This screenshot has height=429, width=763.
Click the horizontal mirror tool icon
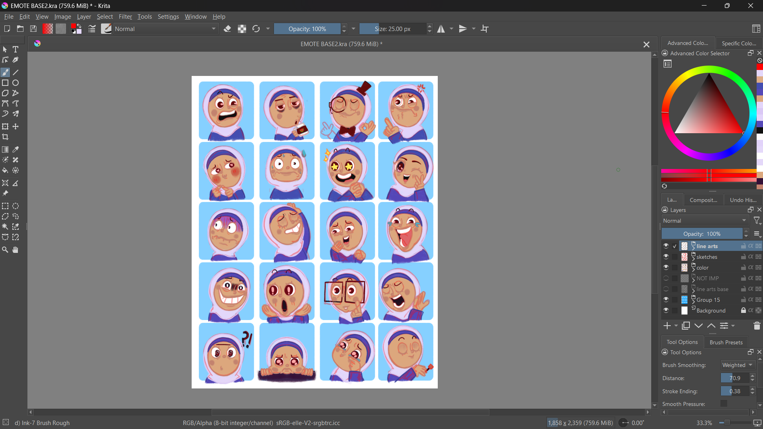[441, 29]
